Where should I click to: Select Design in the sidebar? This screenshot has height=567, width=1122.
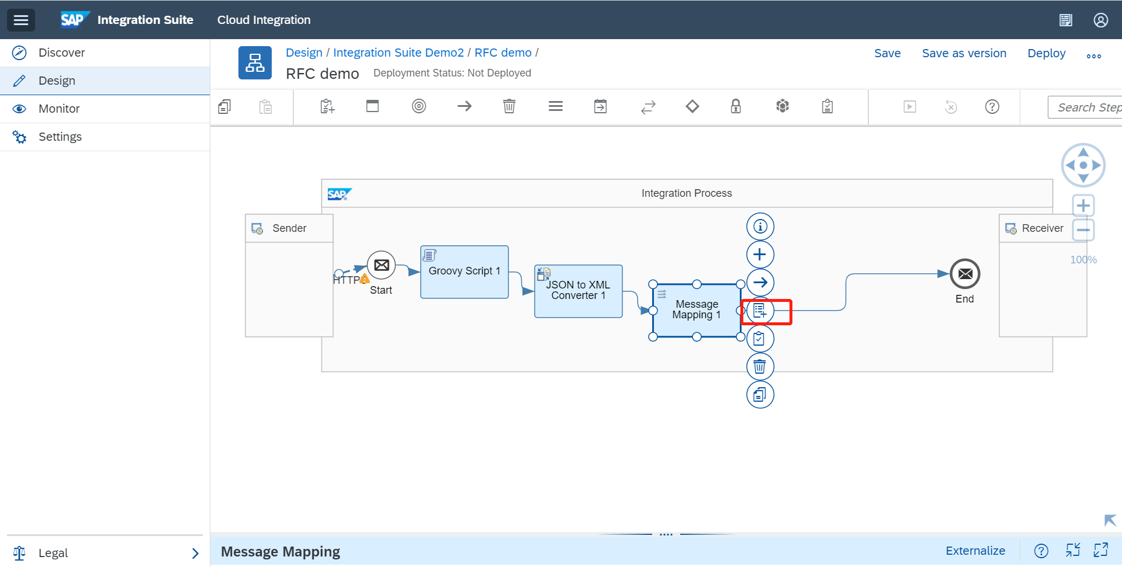tap(105, 81)
